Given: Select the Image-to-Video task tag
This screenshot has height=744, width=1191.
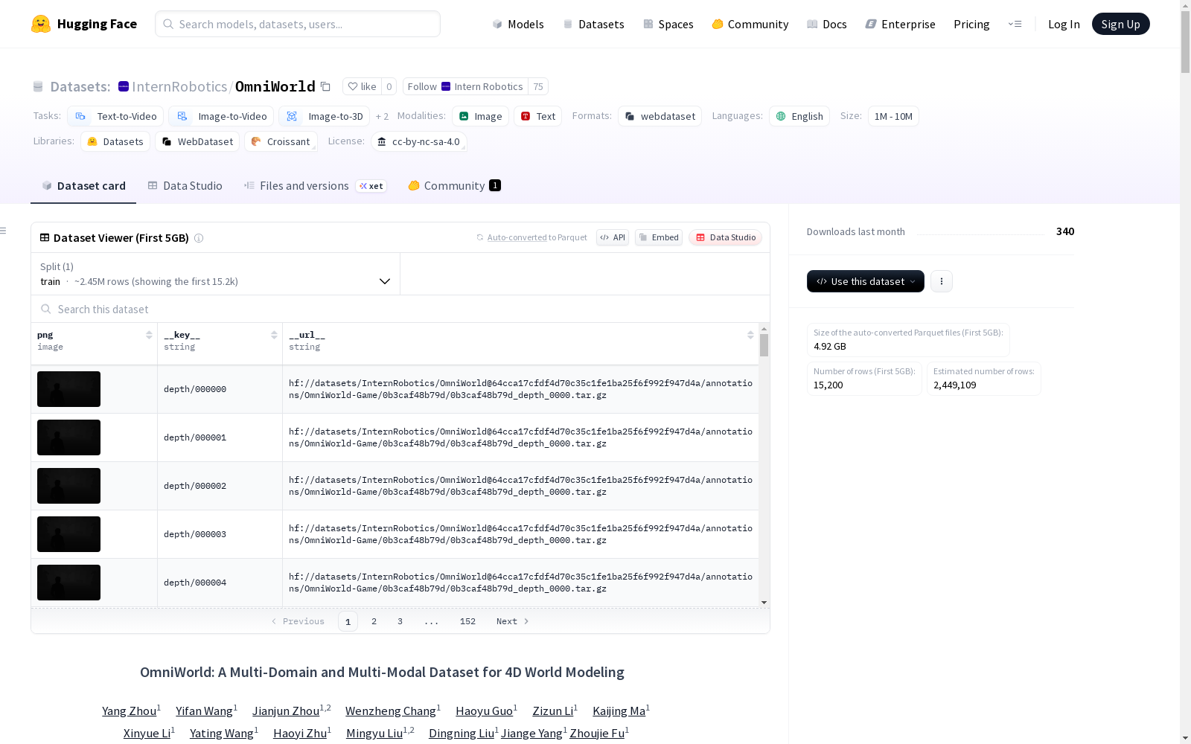Looking at the screenshot, I should point(221,116).
